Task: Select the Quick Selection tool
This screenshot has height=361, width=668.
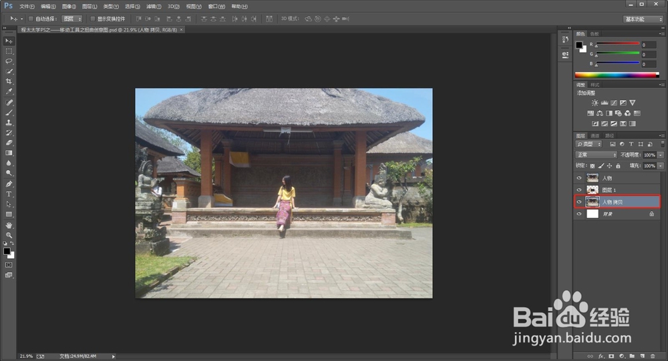Action: point(9,71)
